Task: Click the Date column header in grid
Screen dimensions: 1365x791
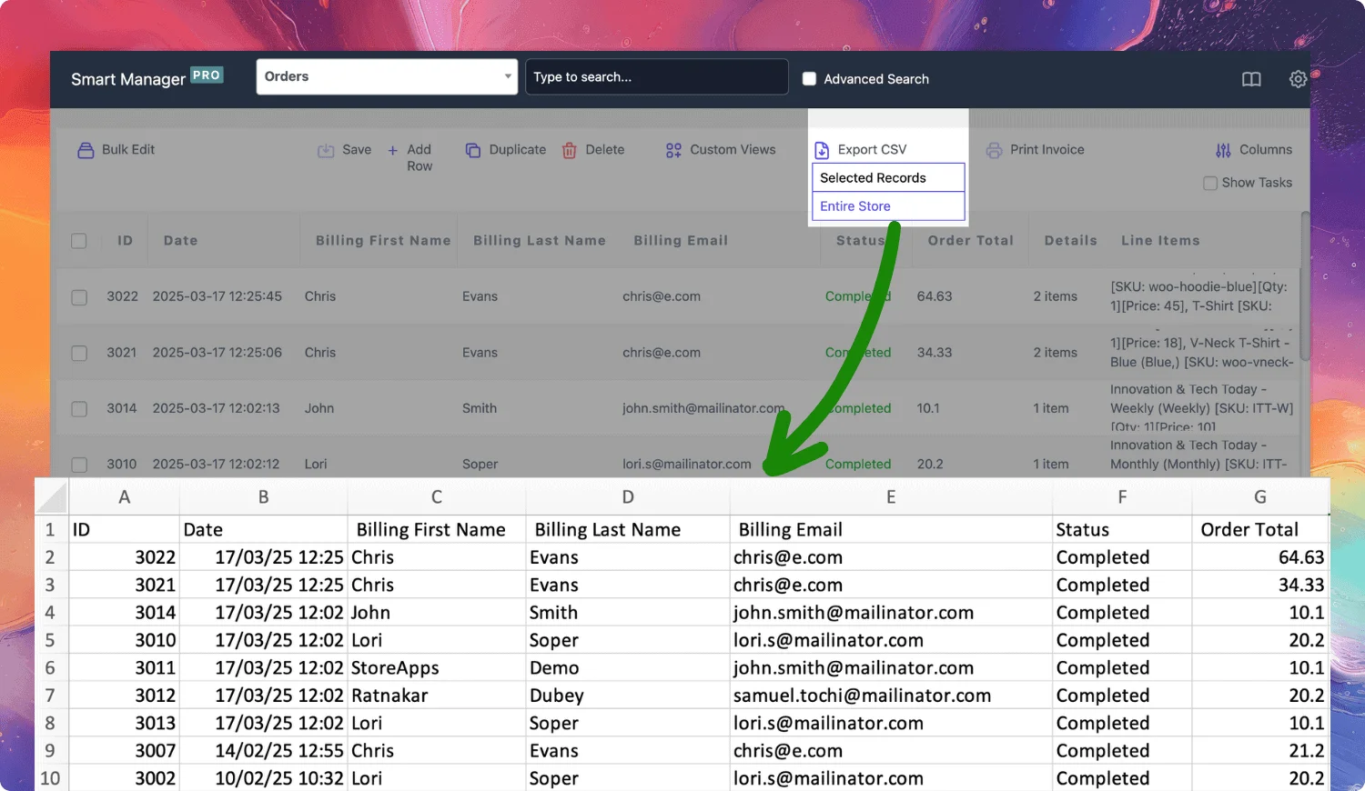Action: tap(180, 241)
